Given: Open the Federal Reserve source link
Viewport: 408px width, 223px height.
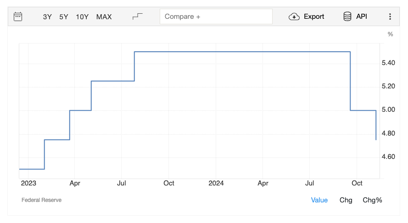Looking at the screenshot, I should [41, 200].
